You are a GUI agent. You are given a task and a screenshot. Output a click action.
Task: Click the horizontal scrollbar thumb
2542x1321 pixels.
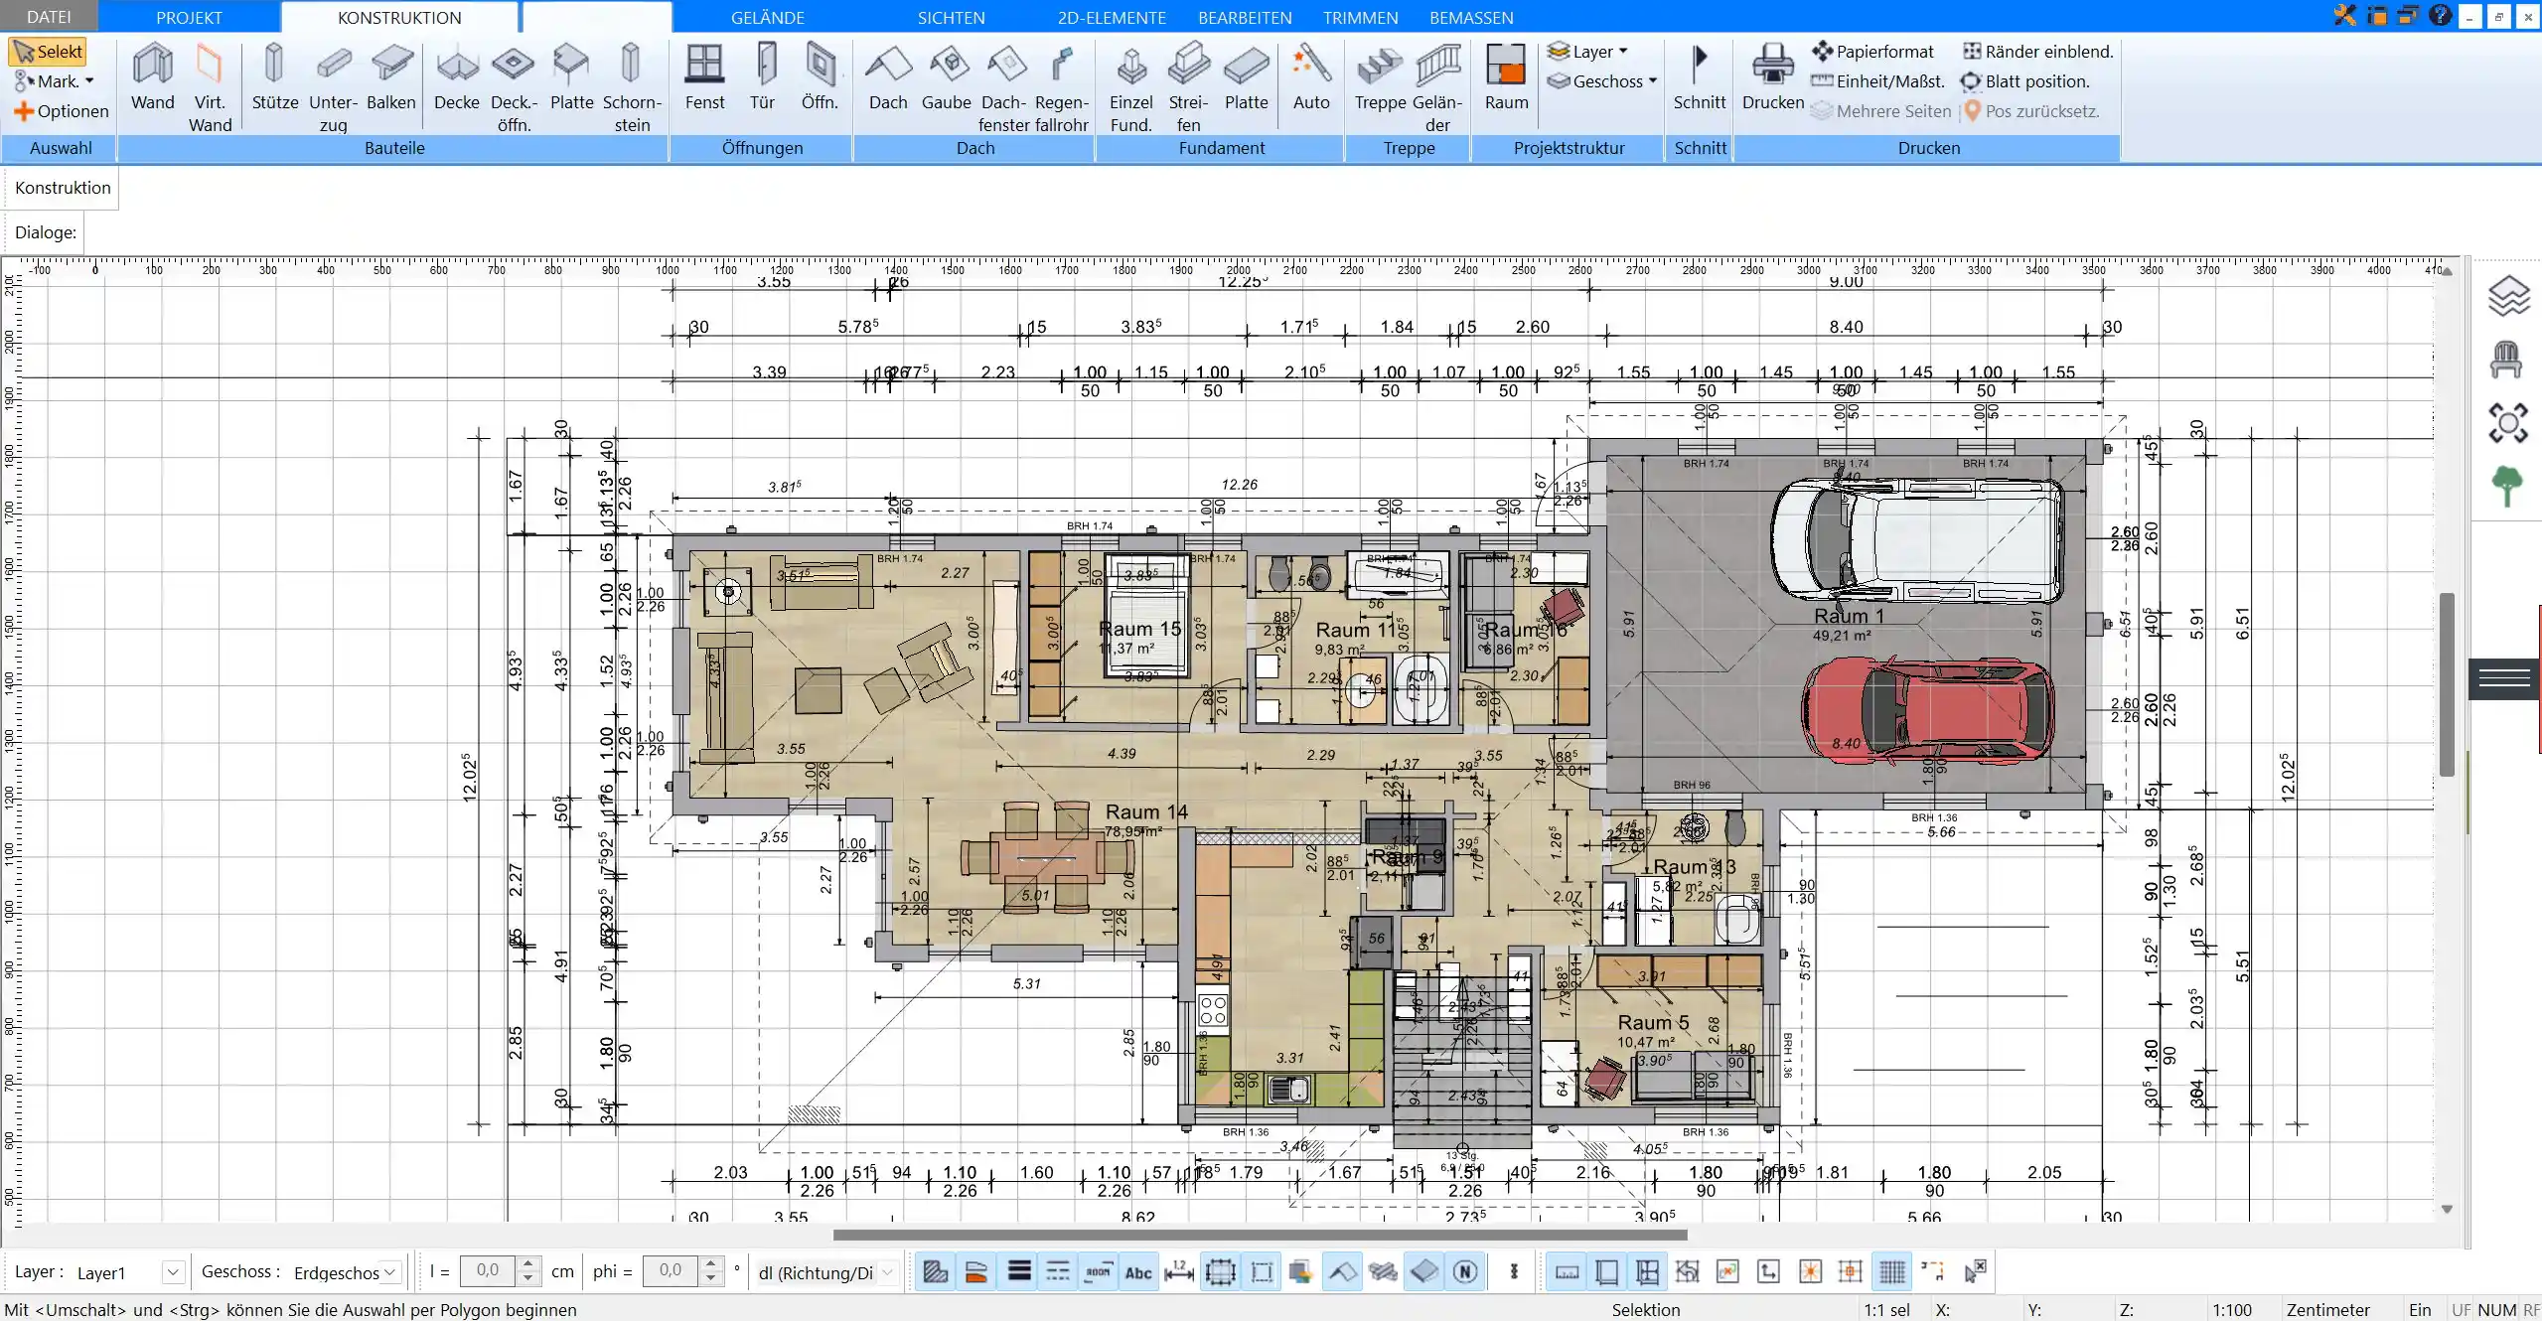1260,1235
